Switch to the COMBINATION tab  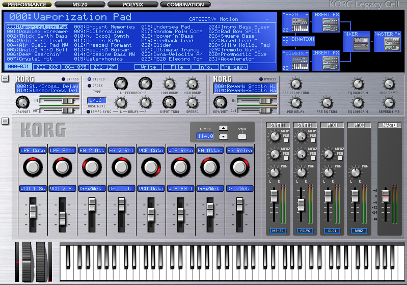(x=185, y=5)
